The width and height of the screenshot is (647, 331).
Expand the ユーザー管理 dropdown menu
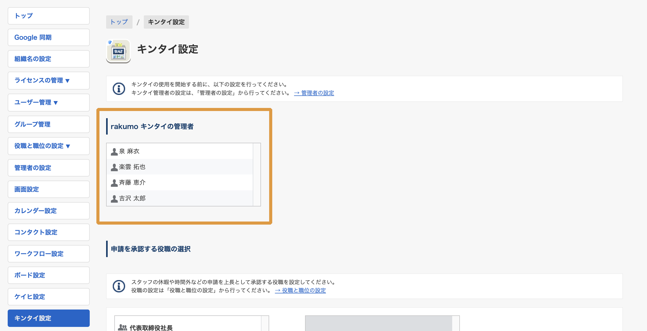point(49,103)
